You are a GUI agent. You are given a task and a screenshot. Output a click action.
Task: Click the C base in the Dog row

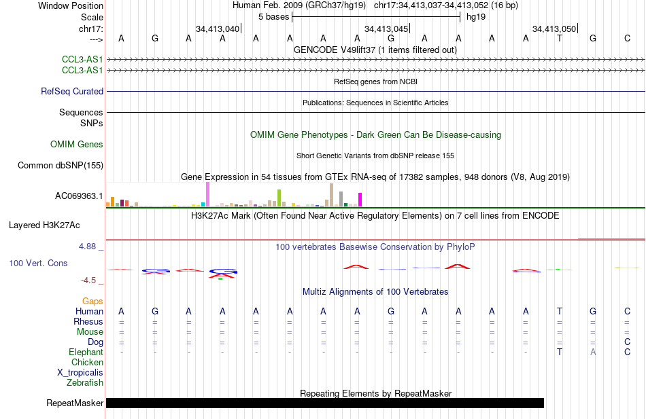click(627, 342)
